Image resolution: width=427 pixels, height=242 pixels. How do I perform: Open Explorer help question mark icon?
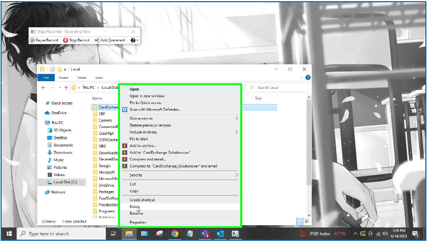tap(308, 78)
